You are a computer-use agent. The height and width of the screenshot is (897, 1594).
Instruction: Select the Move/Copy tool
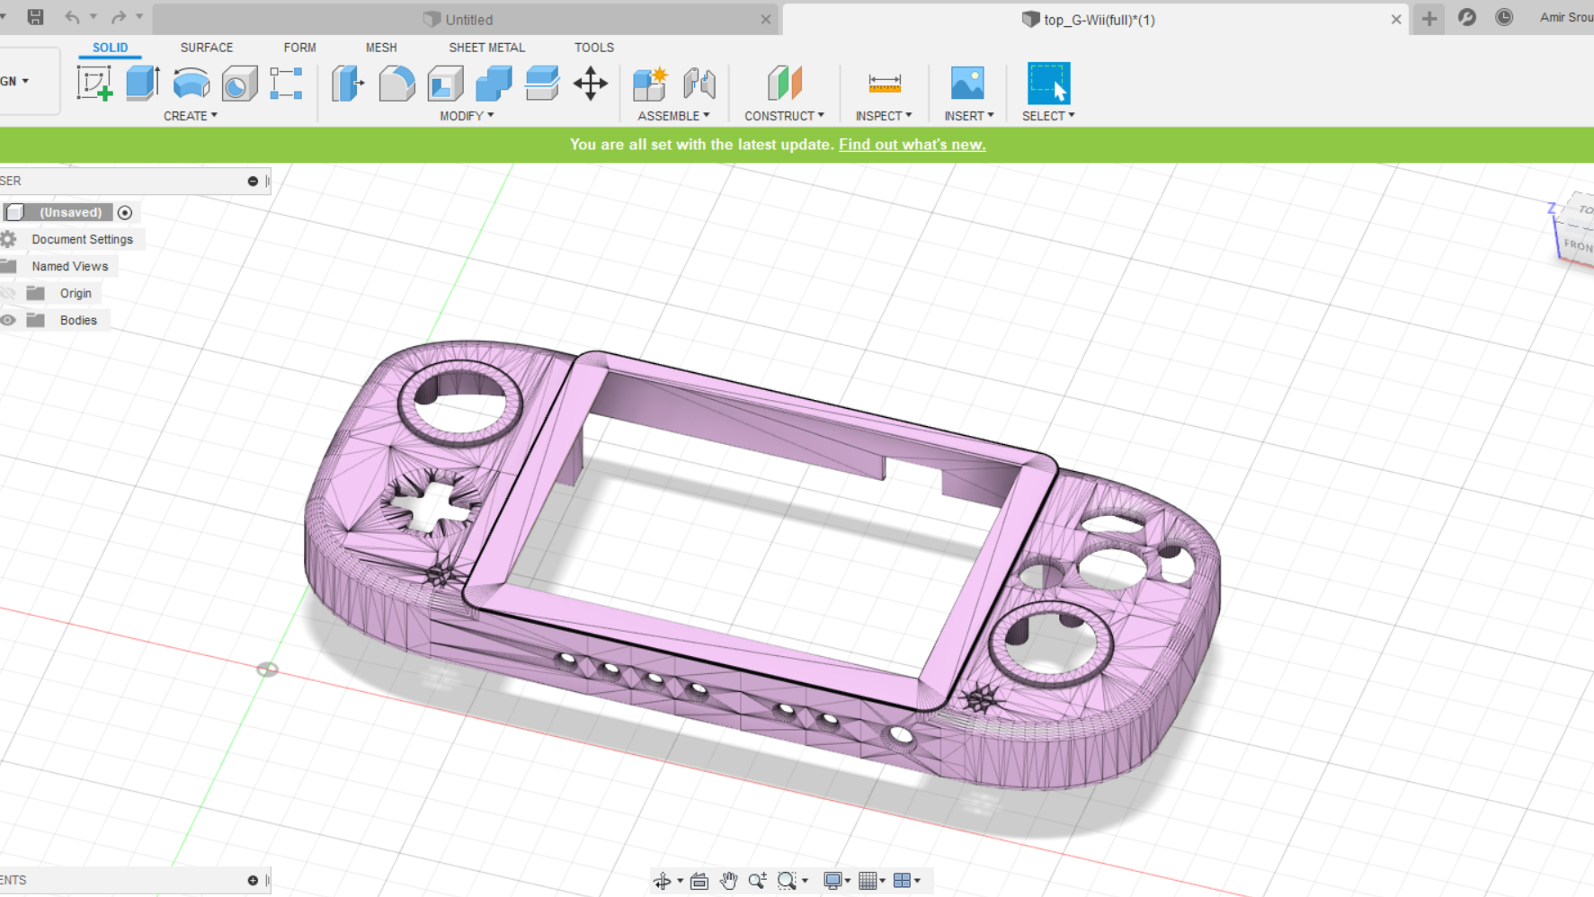click(591, 84)
